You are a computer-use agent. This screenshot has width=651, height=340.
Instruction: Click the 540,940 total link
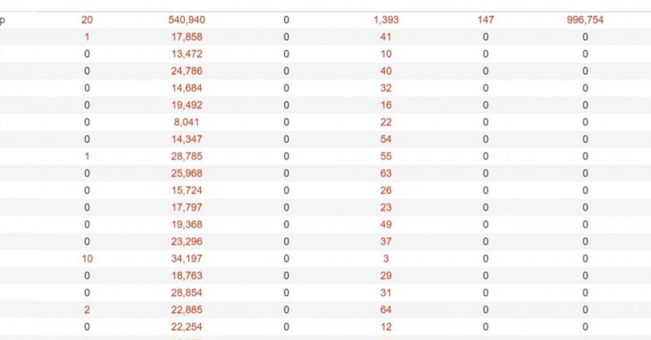[x=187, y=20]
